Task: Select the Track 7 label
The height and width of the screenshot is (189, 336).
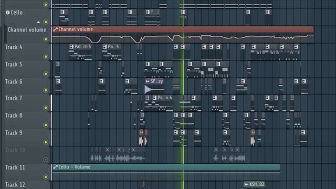Action: point(14,98)
